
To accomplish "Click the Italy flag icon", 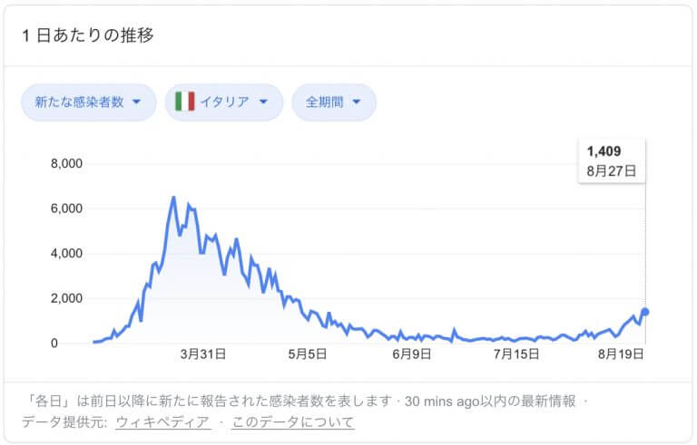I will (185, 102).
